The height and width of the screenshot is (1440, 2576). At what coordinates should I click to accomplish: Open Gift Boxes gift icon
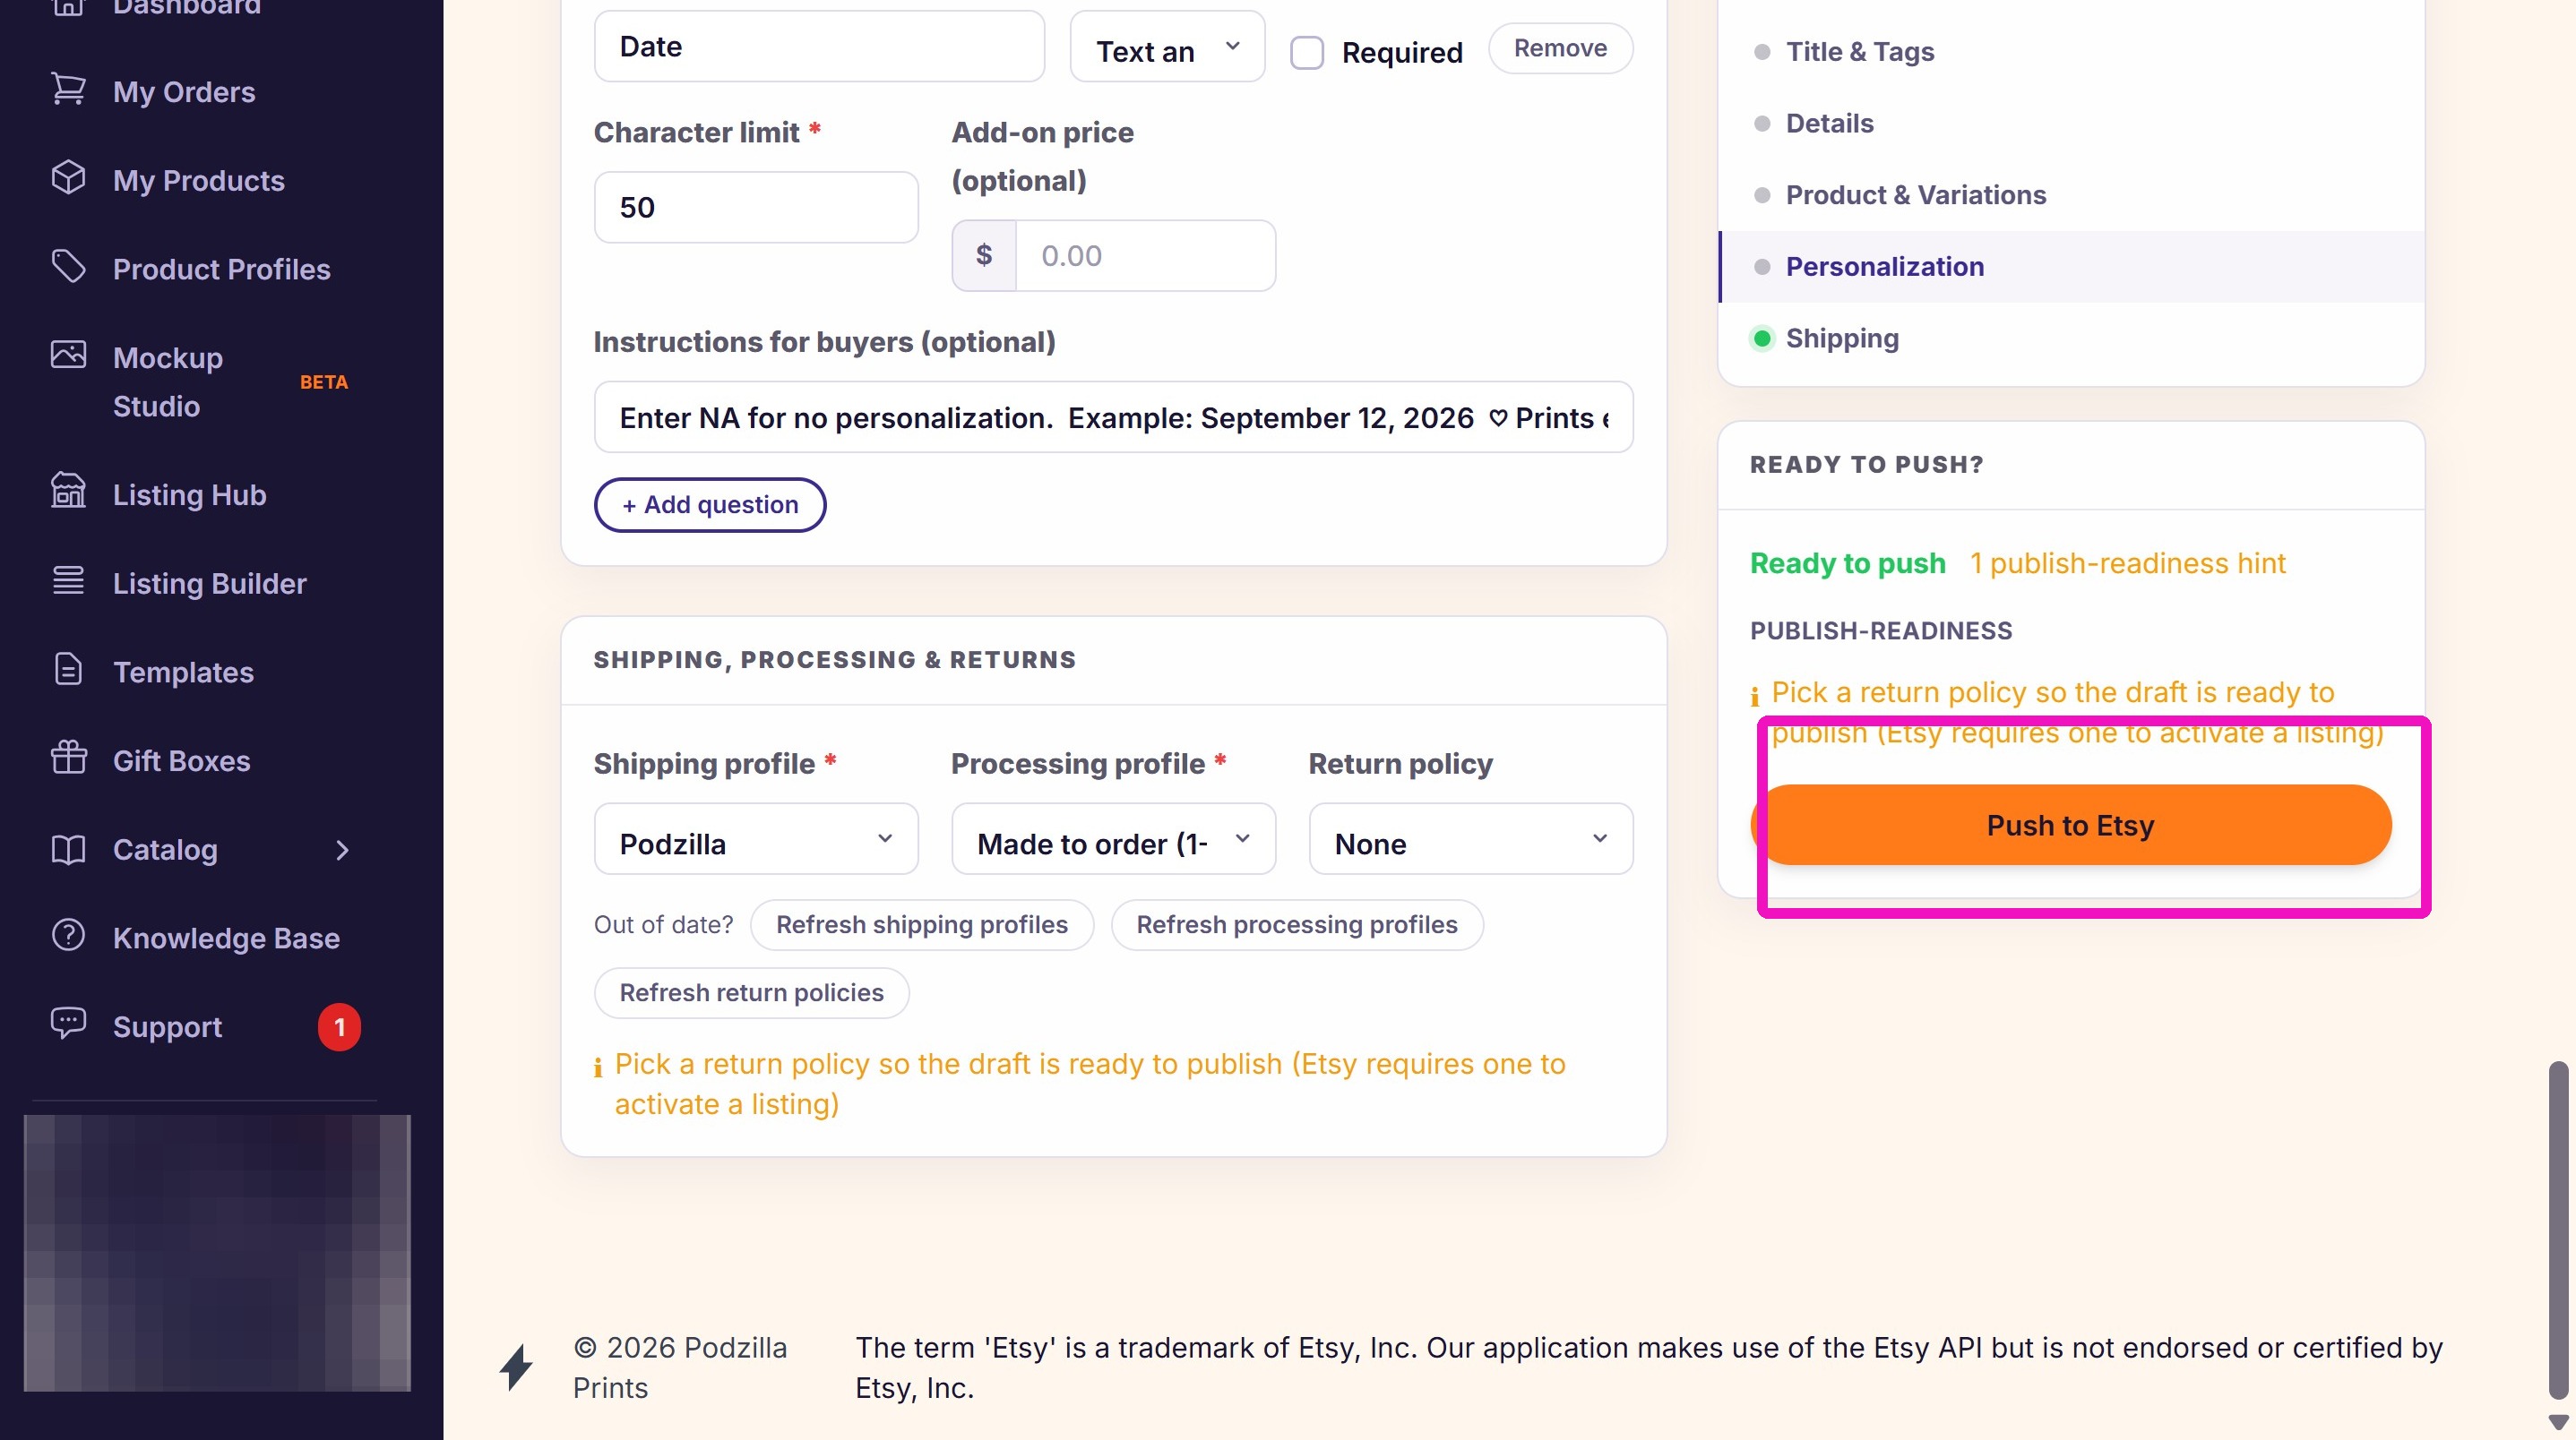click(68, 758)
